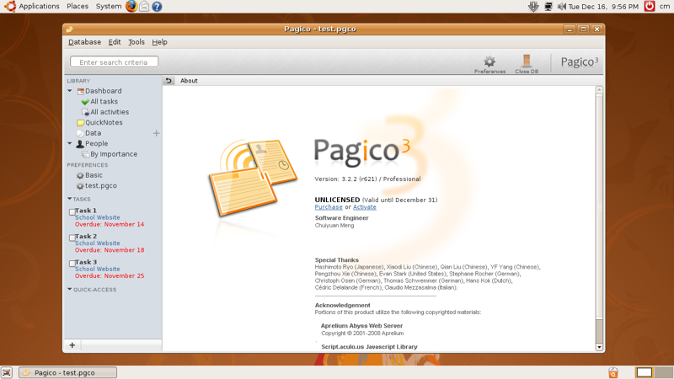The width and height of the screenshot is (674, 379).
Task: Open Preferences via the gear icon
Action: click(489, 61)
